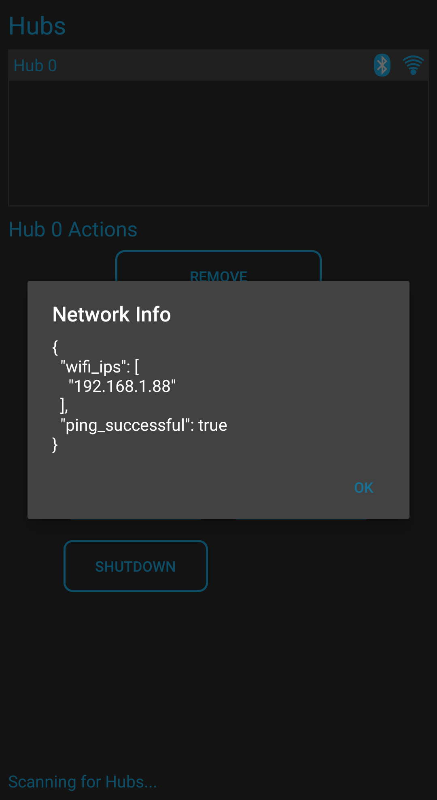Click the Hubs page heading
The width and height of the screenshot is (437, 800).
point(37,26)
